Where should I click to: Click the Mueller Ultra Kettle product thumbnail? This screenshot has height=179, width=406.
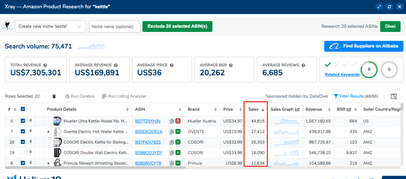[57, 121]
